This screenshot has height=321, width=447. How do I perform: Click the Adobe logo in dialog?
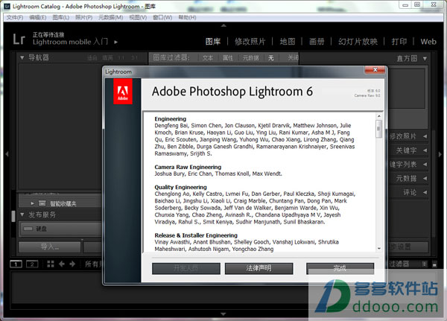tap(123, 92)
